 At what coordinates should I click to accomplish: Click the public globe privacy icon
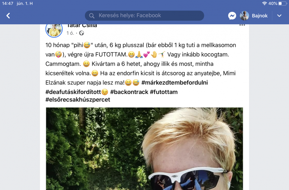tap(82, 33)
